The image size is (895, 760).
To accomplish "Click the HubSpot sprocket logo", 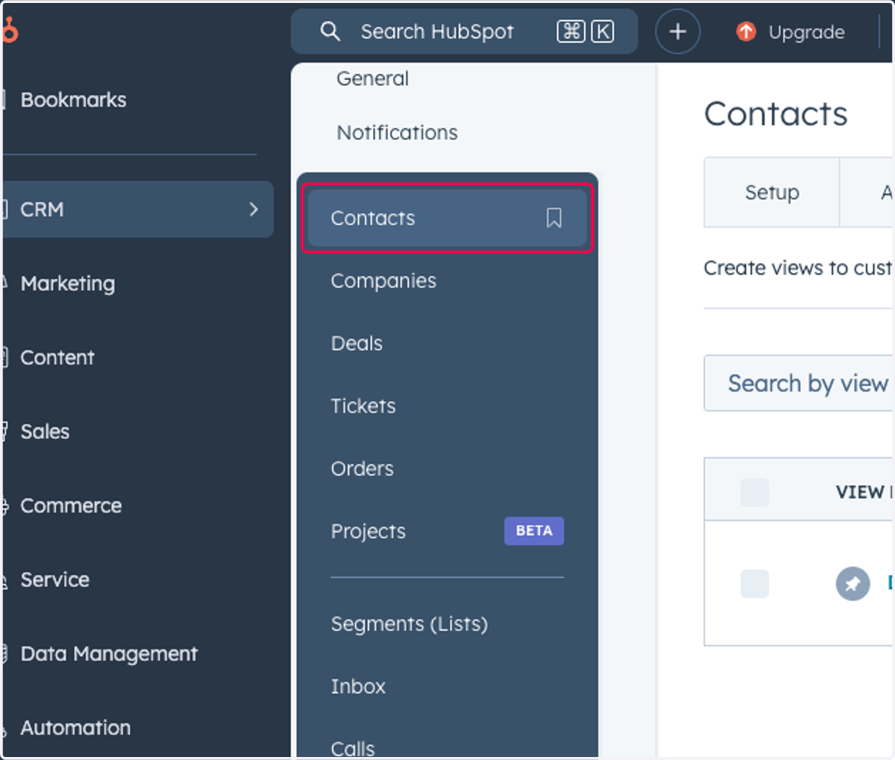I will pyautogui.click(x=10, y=30).
